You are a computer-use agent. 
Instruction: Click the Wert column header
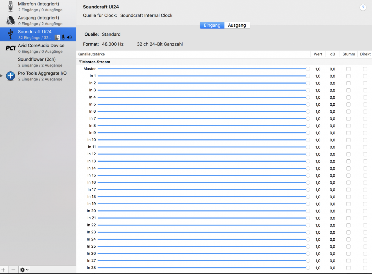(318, 54)
